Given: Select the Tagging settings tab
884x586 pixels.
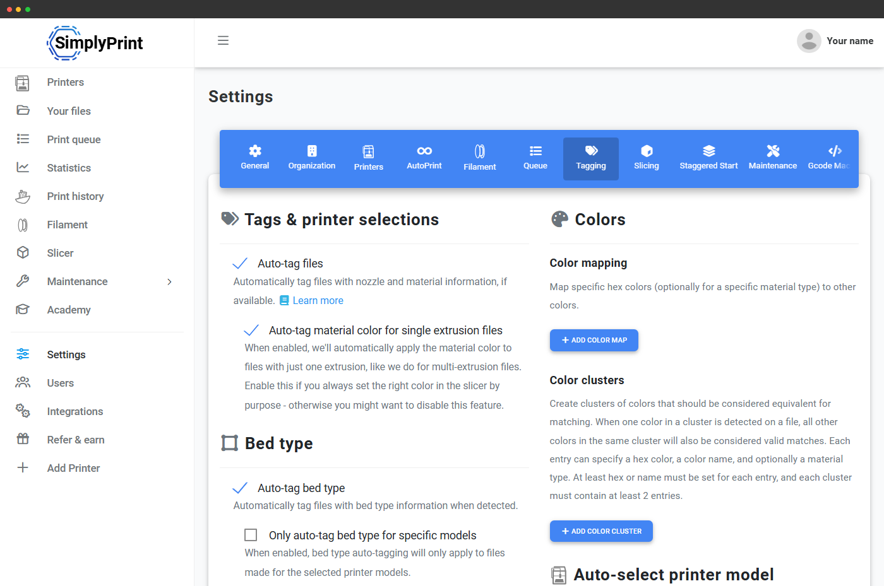Looking at the screenshot, I should (x=591, y=158).
